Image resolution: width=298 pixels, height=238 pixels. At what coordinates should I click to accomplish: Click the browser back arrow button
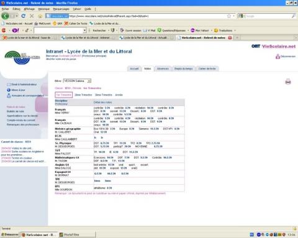pos(5,16)
